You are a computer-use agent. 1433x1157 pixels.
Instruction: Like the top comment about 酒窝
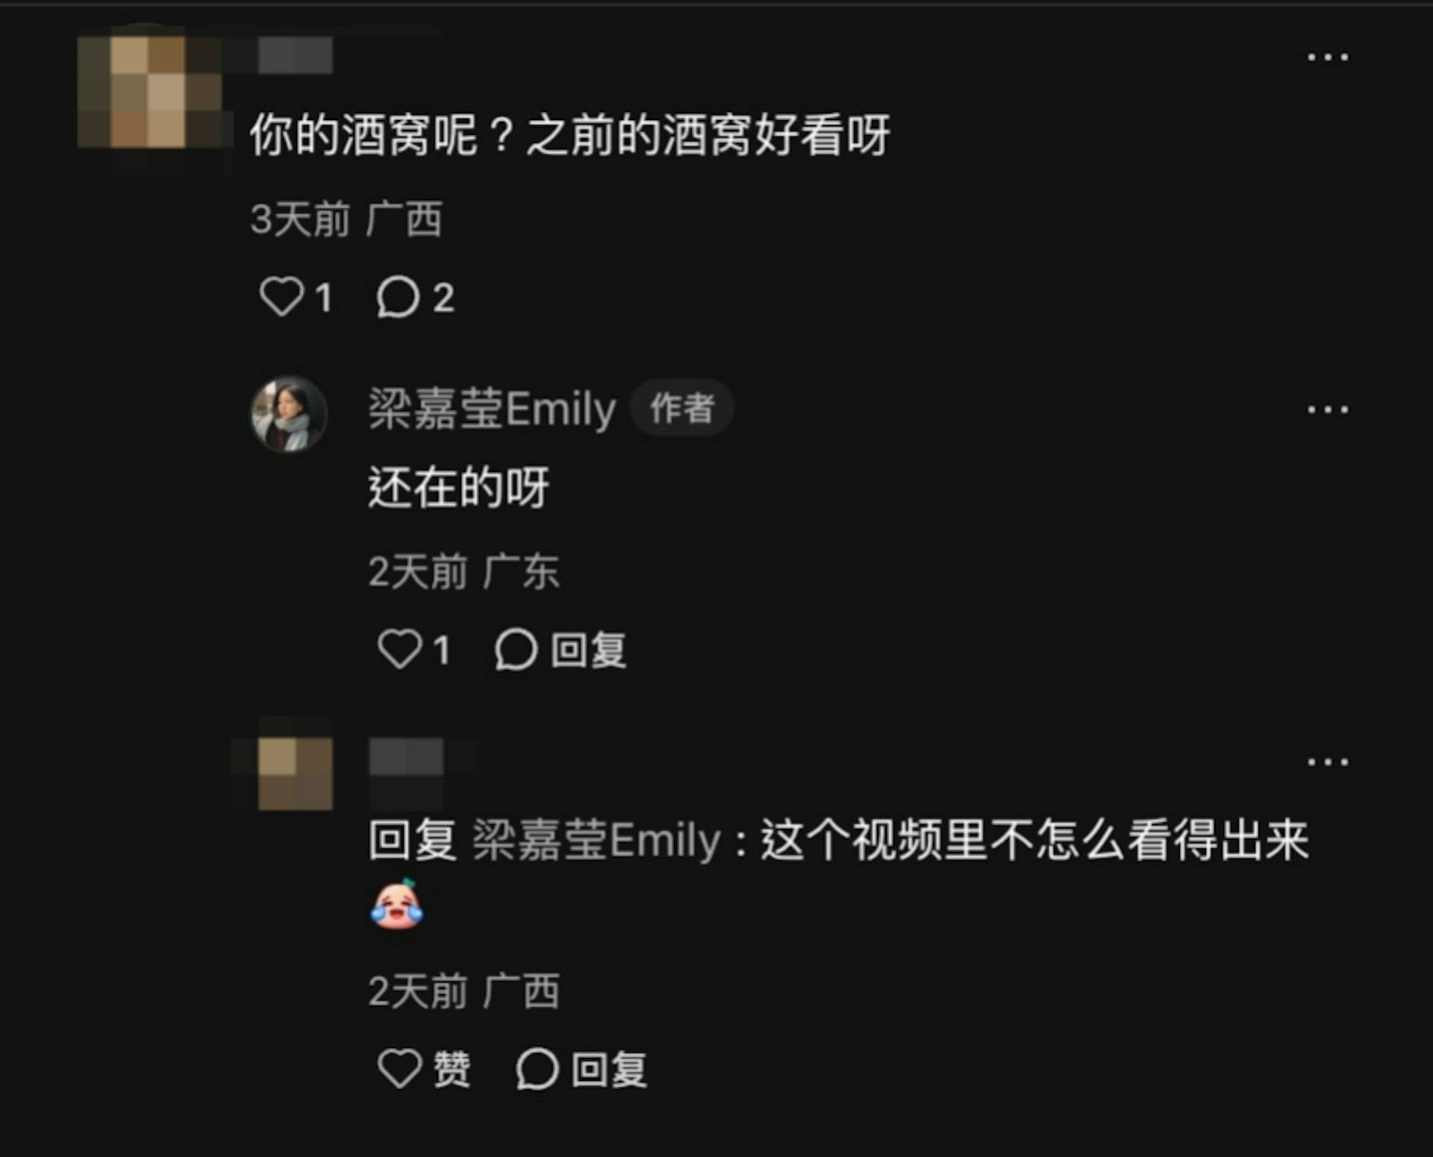(x=281, y=297)
